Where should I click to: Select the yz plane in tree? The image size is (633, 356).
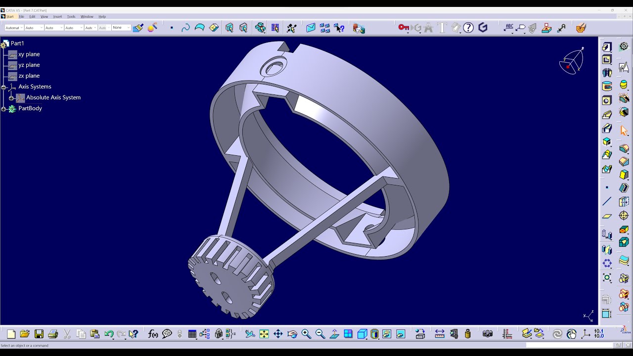[x=29, y=65]
